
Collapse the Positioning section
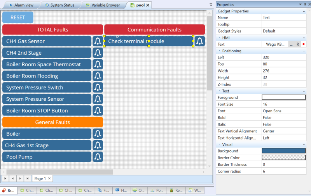click(304, 51)
